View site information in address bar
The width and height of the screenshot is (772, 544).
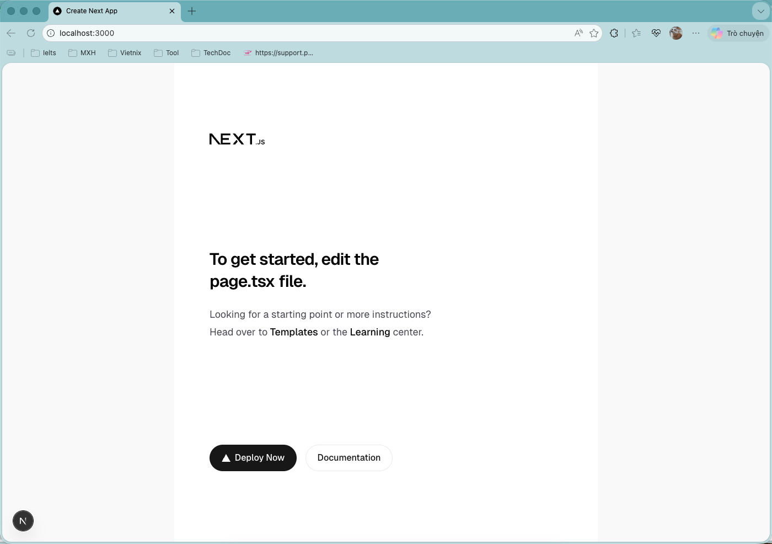click(50, 33)
